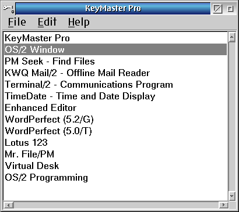Click the vertical scrollbar up arrow
The height and width of the screenshot is (212, 239).
(x=232, y=37)
